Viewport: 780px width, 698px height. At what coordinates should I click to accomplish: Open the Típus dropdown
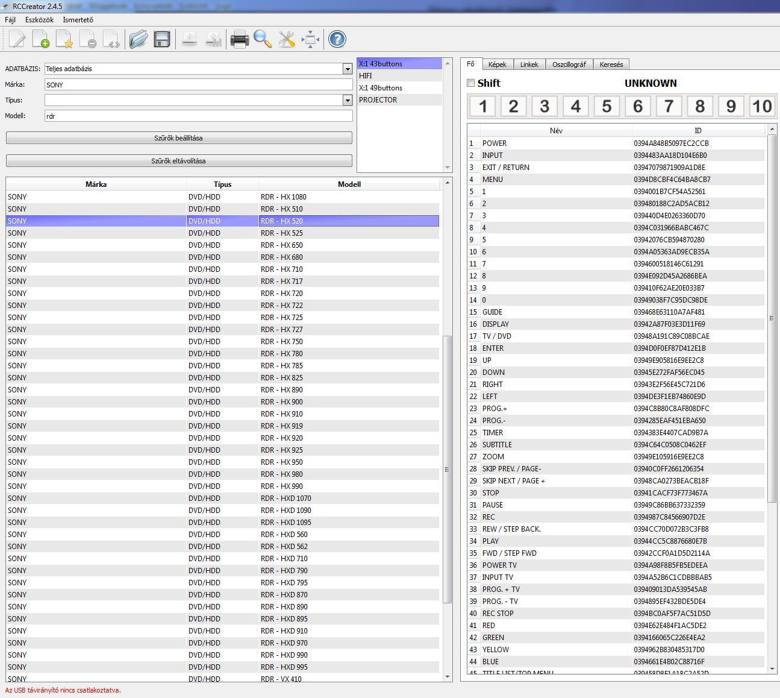(348, 100)
